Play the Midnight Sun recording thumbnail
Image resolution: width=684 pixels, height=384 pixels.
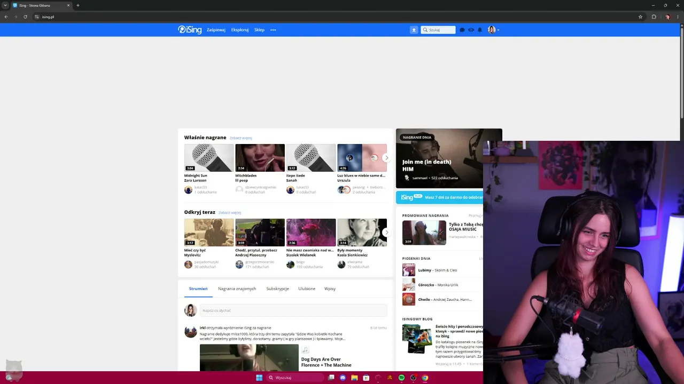(209, 158)
